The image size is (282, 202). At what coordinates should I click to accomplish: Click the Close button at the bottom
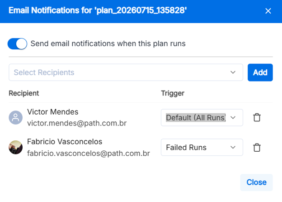[256, 183]
